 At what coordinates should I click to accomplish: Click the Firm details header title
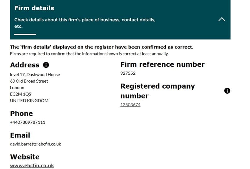(34, 8)
